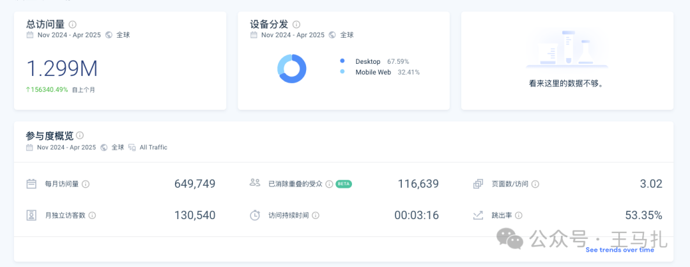Image resolution: width=690 pixels, height=267 pixels.
Task: Click the 访问持续时间 label
Action: click(x=289, y=215)
